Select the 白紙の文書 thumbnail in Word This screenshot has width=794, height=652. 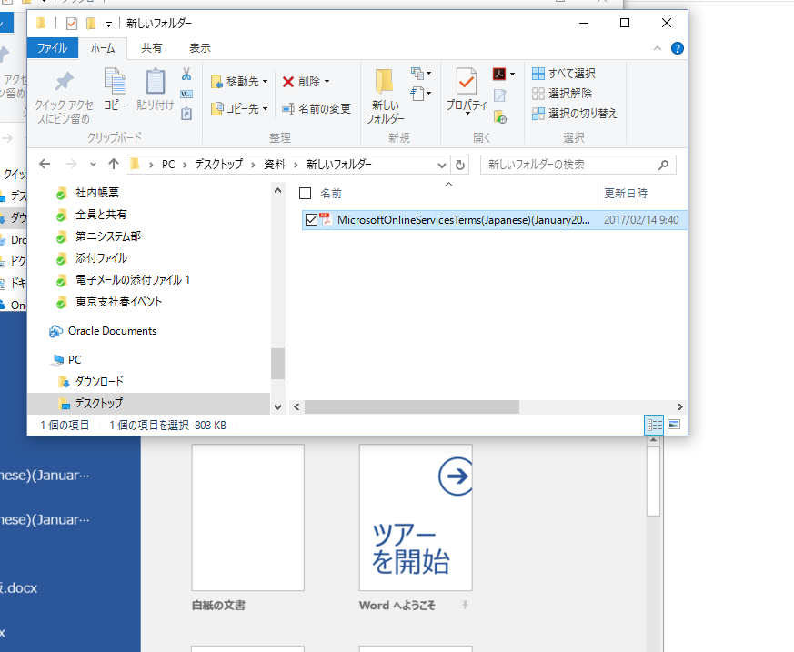pos(248,517)
